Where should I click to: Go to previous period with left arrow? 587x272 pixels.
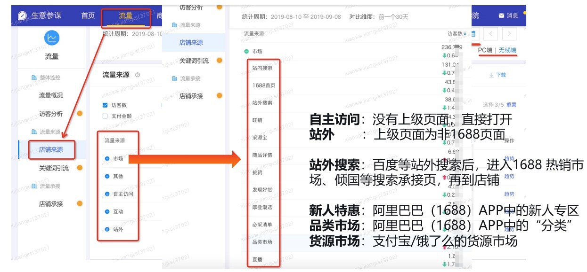click(491, 34)
